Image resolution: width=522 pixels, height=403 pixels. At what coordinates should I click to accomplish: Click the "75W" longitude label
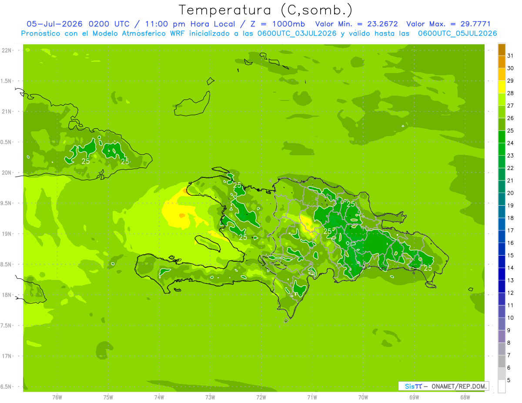click(108, 397)
